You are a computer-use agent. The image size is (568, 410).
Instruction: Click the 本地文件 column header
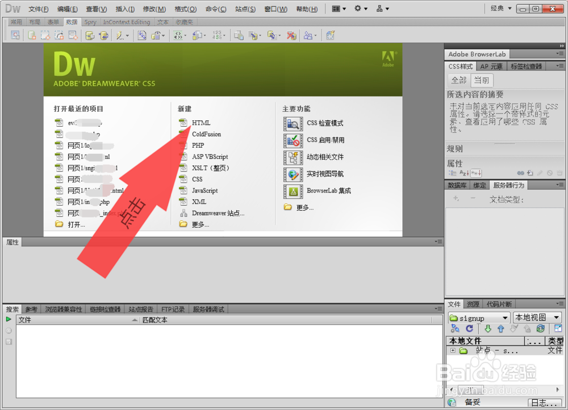coord(486,341)
